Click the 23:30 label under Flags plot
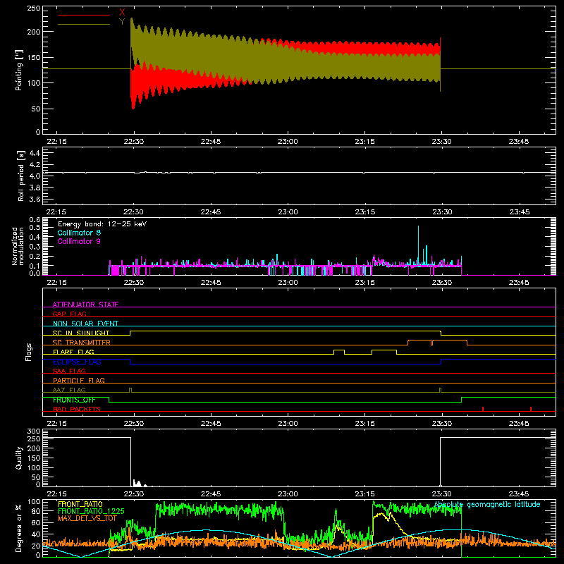Image resolution: width=564 pixels, height=564 pixels. [442, 424]
